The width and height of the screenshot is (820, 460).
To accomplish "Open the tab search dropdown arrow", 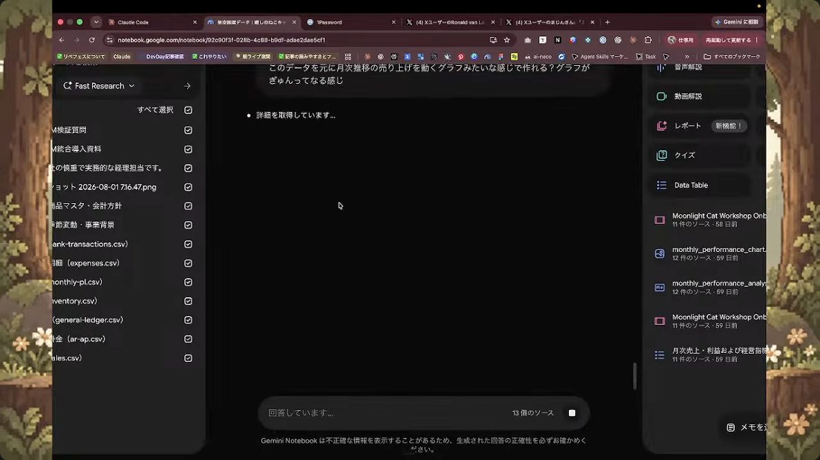I will click(x=96, y=22).
